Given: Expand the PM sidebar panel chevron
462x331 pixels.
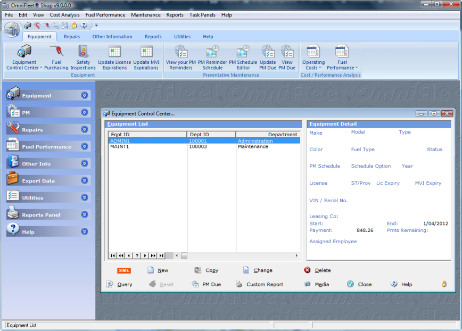Looking at the screenshot, I should coord(85,112).
